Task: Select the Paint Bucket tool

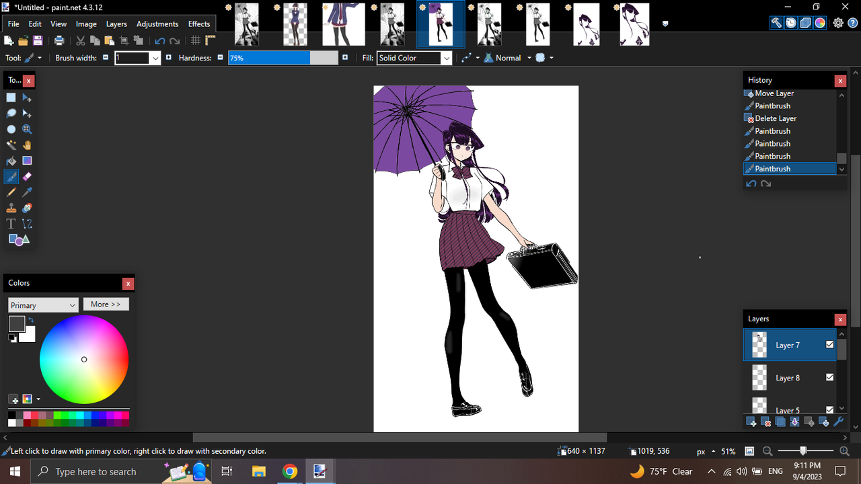Action: click(x=11, y=160)
